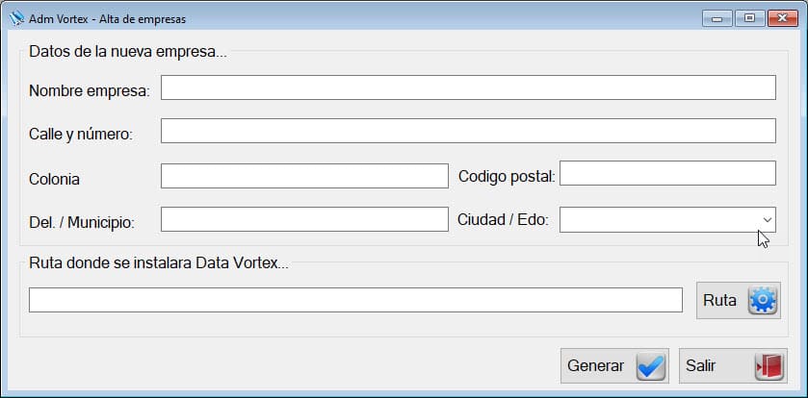This screenshot has width=808, height=398.
Task: Click the Adm Vortex title bar icon
Action: point(16,18)
